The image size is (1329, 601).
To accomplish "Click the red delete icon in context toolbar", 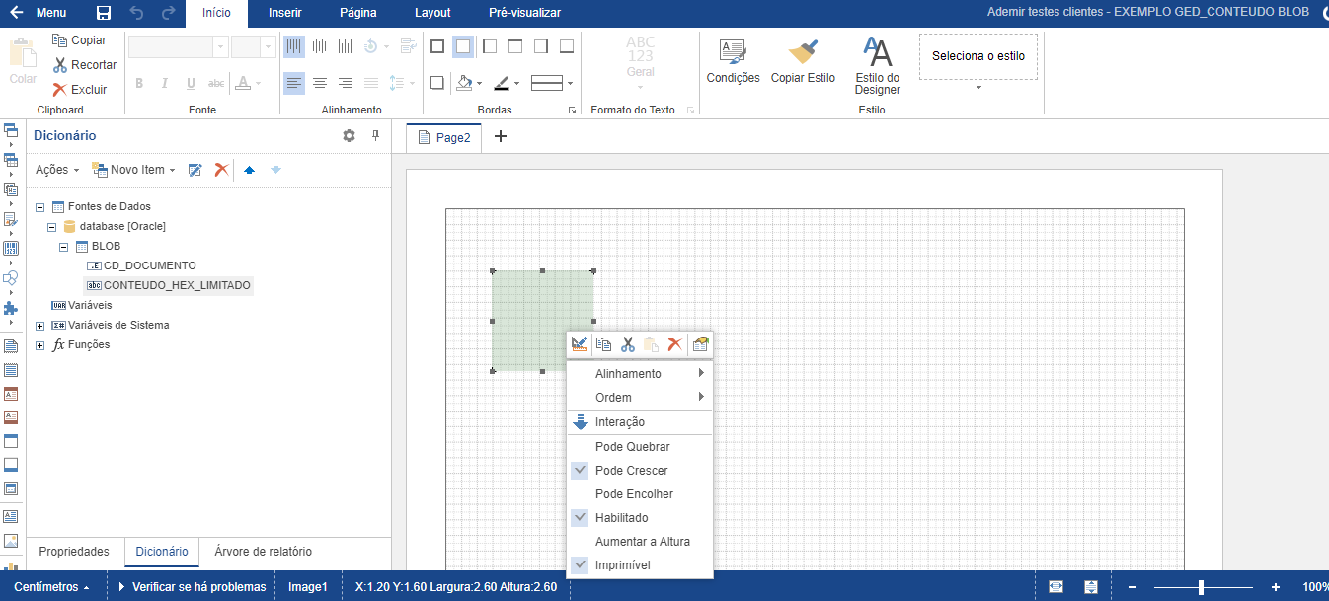I will click(675, 344).
